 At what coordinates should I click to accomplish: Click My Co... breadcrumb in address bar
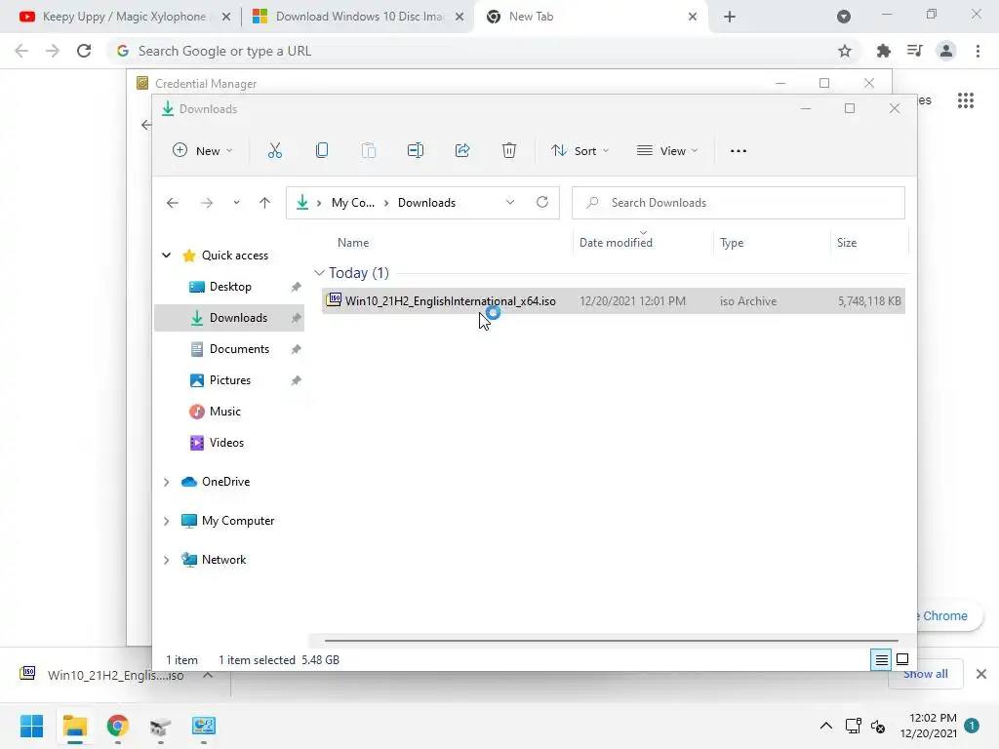click(x=353, y=203)
